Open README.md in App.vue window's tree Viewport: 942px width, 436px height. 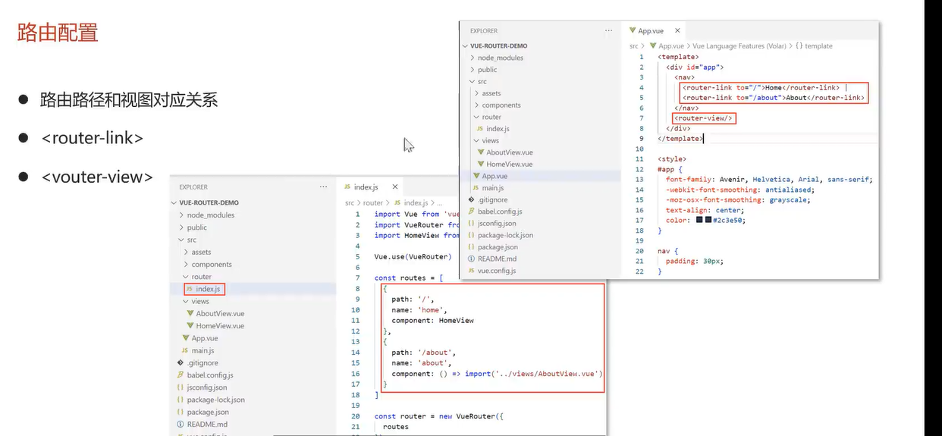[x=497, y=259]
